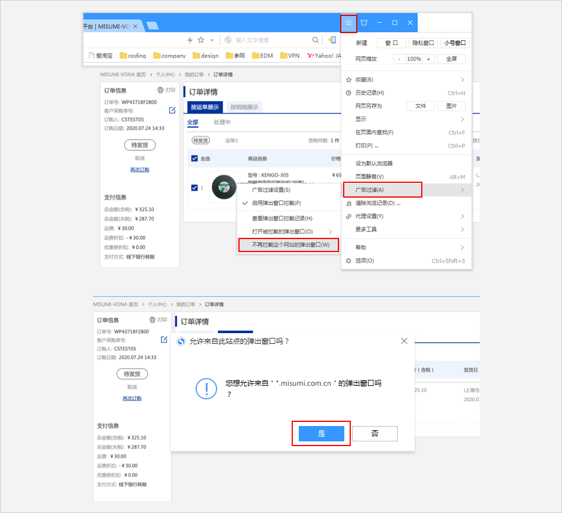Click the 再次订购 link in top panel
Viewport: 562px width, 513px height.
click(x=140, y=170)
